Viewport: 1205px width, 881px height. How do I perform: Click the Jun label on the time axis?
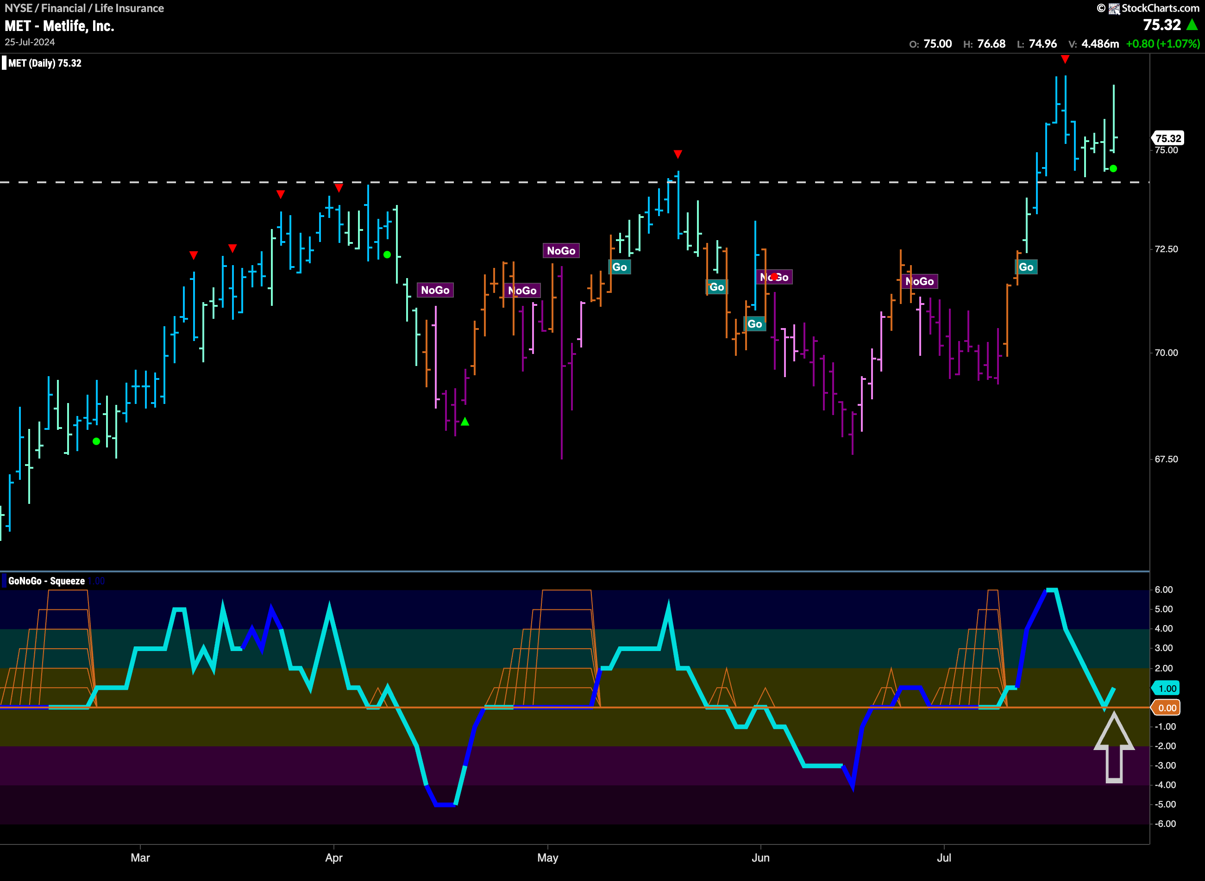point(760,857)
